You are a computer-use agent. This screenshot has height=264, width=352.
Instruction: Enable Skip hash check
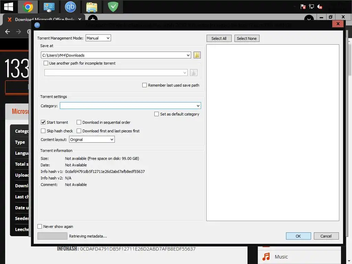pyautogui.click(x=43, y=131)
